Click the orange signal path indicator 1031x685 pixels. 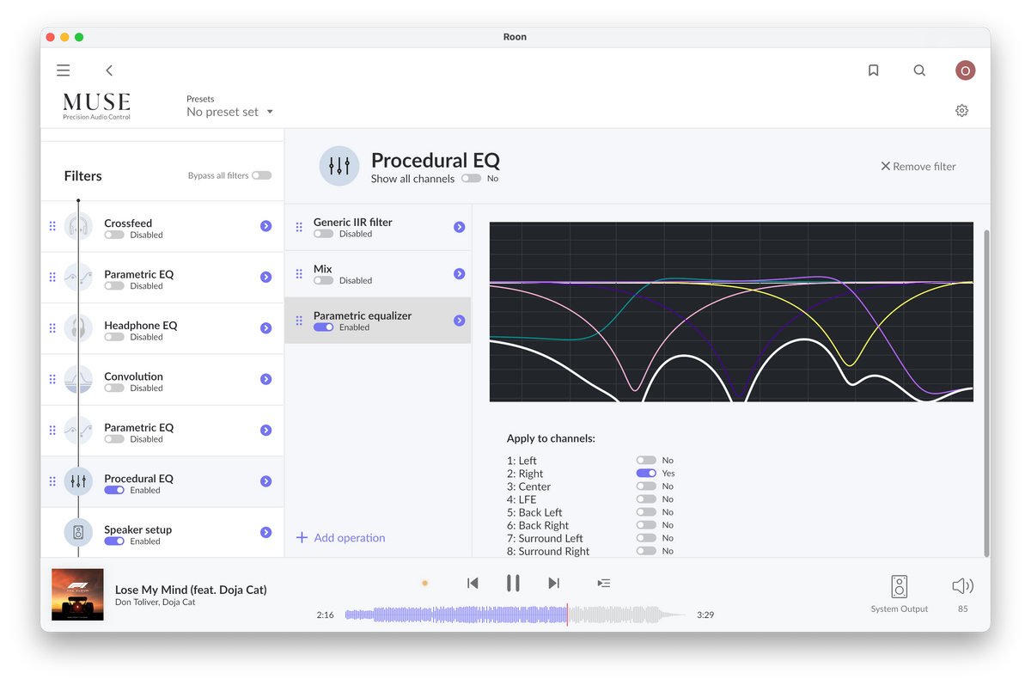(424, 583)
